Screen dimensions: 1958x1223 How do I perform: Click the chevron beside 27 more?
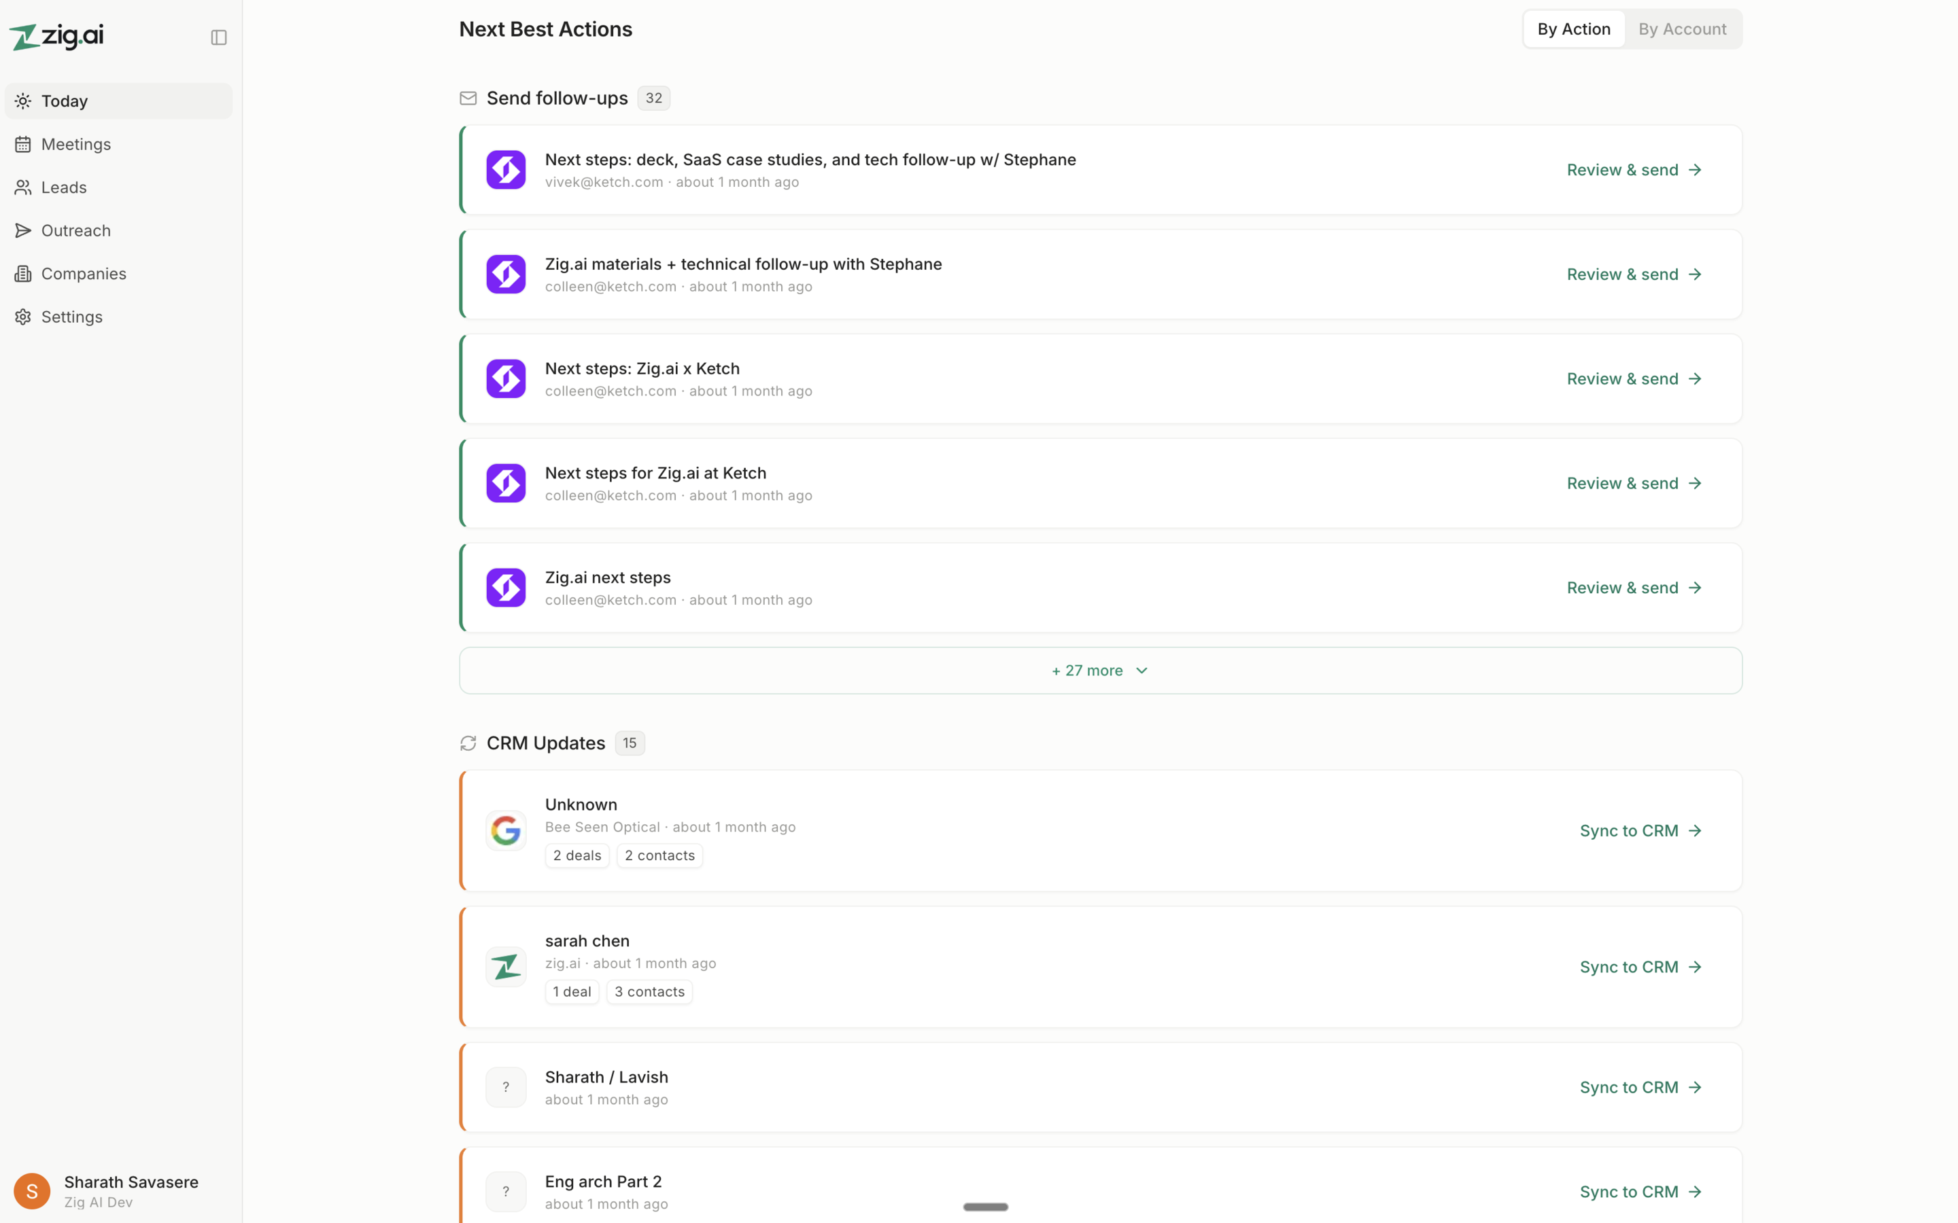click(x=1141, y=671)
